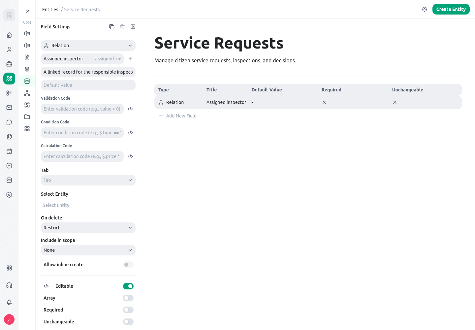Click the Assigned inspector title field
The image size is (475, 330).
pyautogui.click(x=67, y=59)
